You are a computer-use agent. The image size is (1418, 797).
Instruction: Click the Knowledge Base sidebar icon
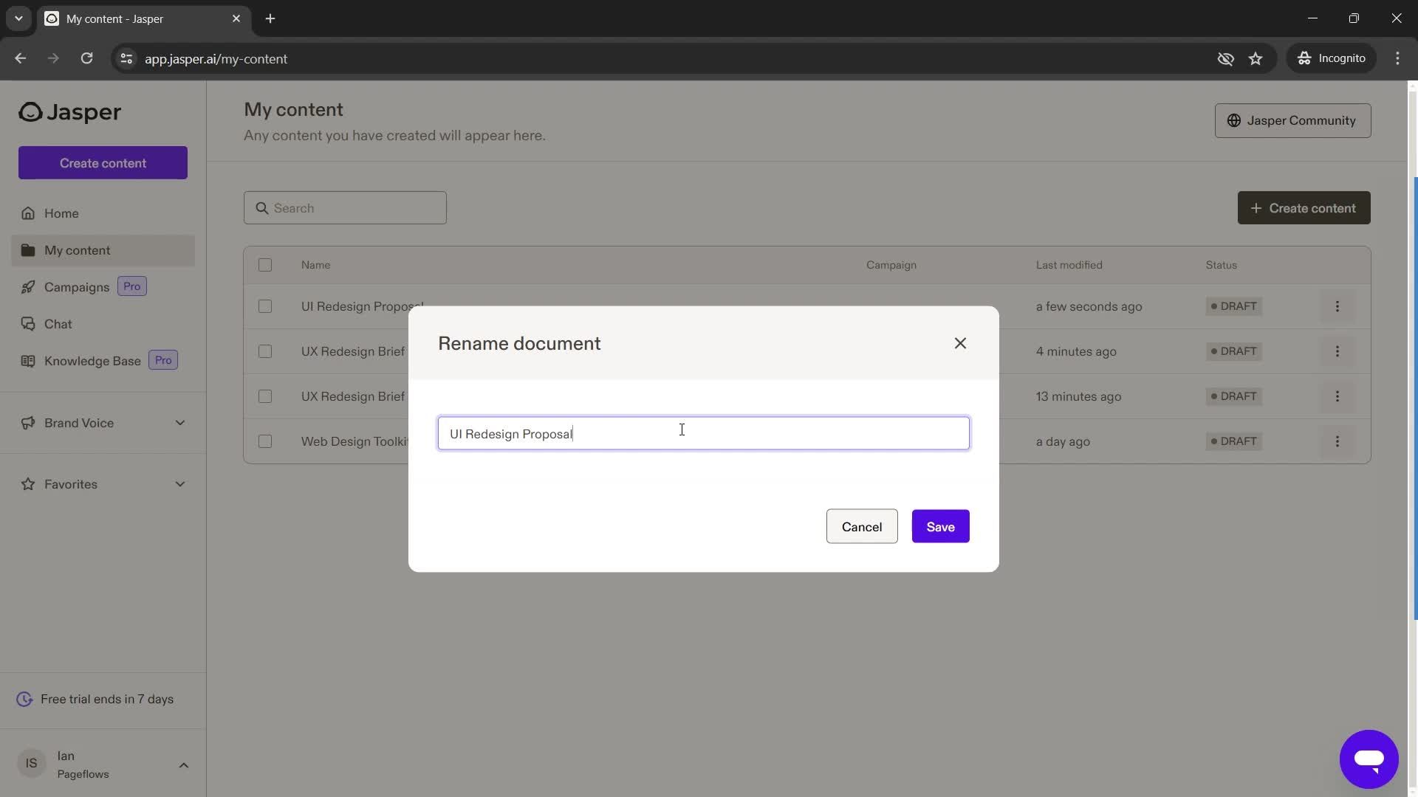(25, 359)
